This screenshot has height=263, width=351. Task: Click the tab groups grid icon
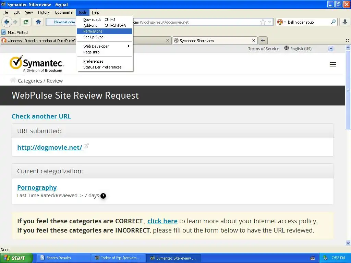point(348,40)
